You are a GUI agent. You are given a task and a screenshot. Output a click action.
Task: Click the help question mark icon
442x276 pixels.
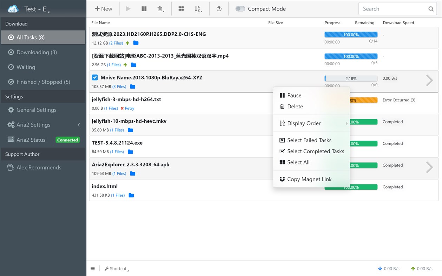pyautogui.click(x=219, y=8)
